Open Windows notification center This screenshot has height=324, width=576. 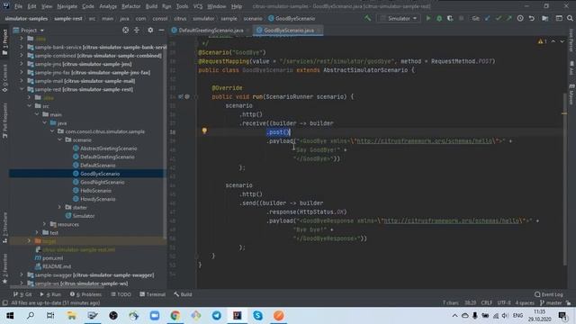[562, 316]
